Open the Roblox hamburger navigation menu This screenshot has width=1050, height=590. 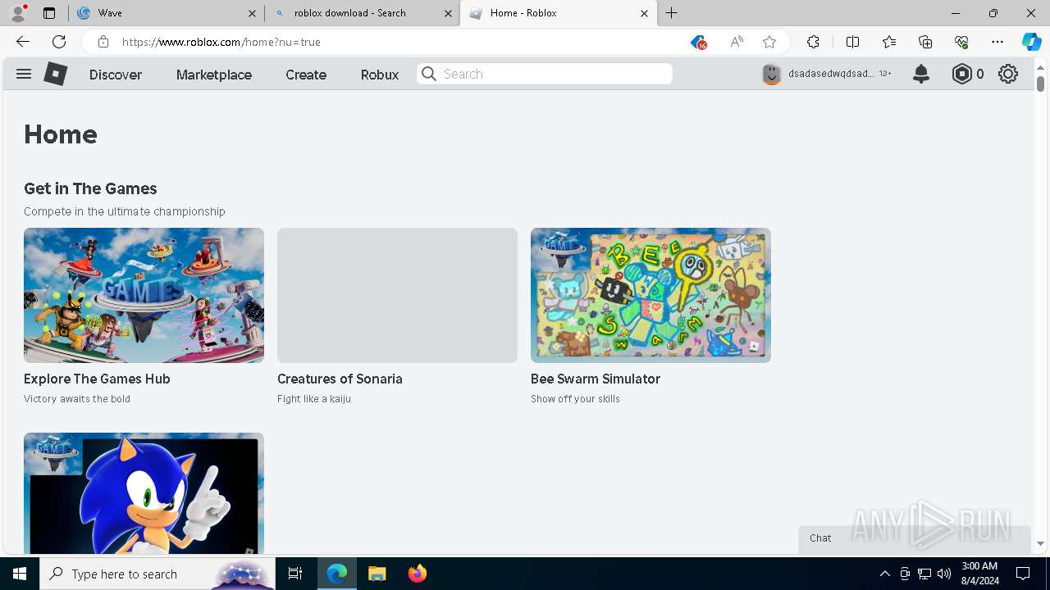coord(24,74)
